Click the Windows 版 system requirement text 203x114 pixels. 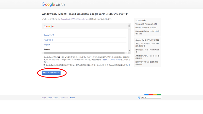(x=146, y=24)
